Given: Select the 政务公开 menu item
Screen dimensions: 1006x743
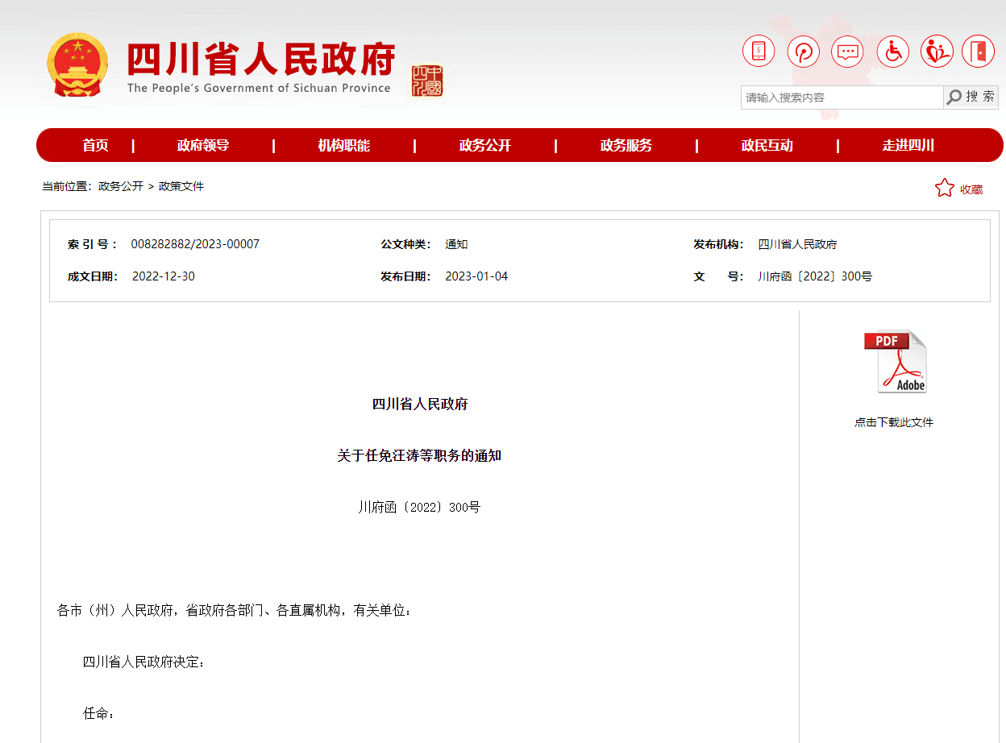Looking at the screenshot, I should click(485, 145).
